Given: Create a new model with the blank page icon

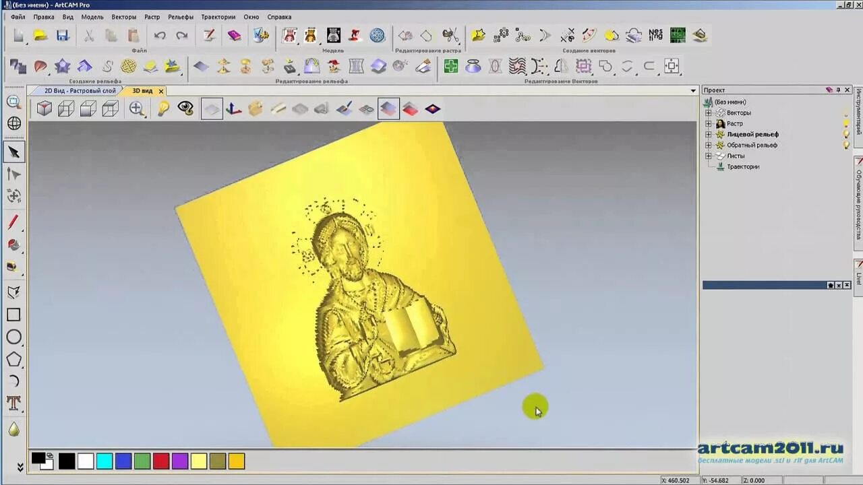Looking at the screenshot, I should click(18, 35).
